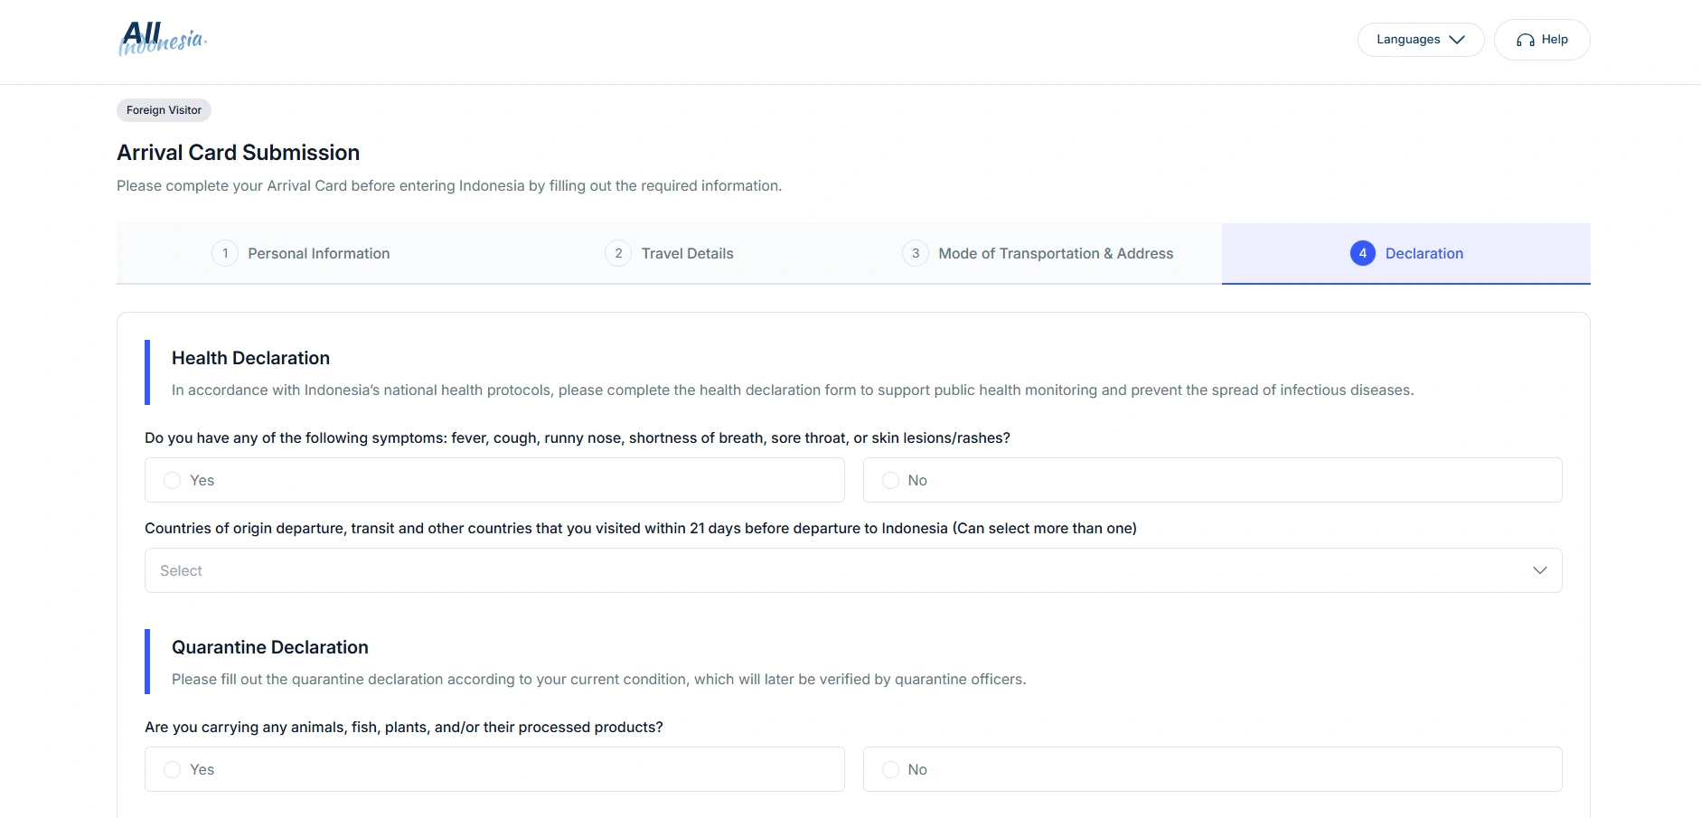Click the Foreign Visitor badge
This screenshot has width=1701, height=818.
pos(164,110)
